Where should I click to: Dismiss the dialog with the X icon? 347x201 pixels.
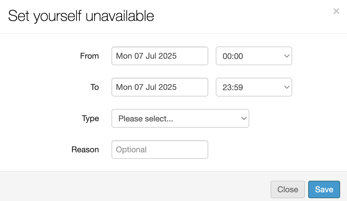336,12
